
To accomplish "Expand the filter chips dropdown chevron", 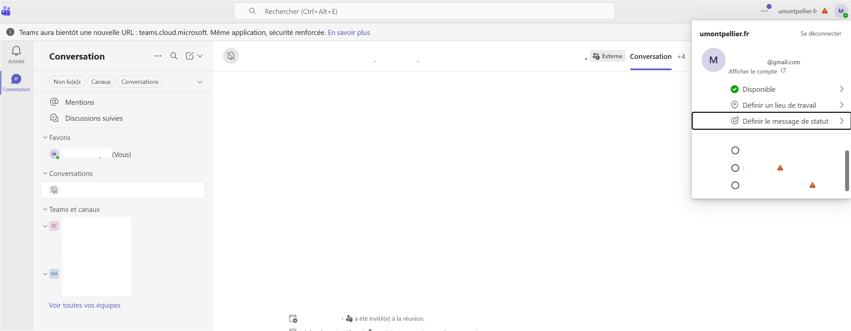I will pos(200,82).
